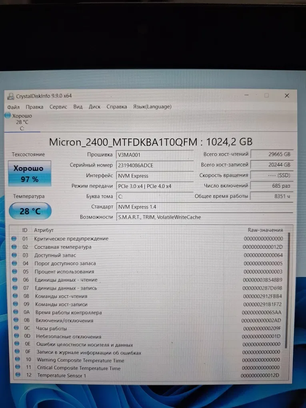Click the serial number field 23194086ADCE
The image size is (306, 408).
[154, 165]
